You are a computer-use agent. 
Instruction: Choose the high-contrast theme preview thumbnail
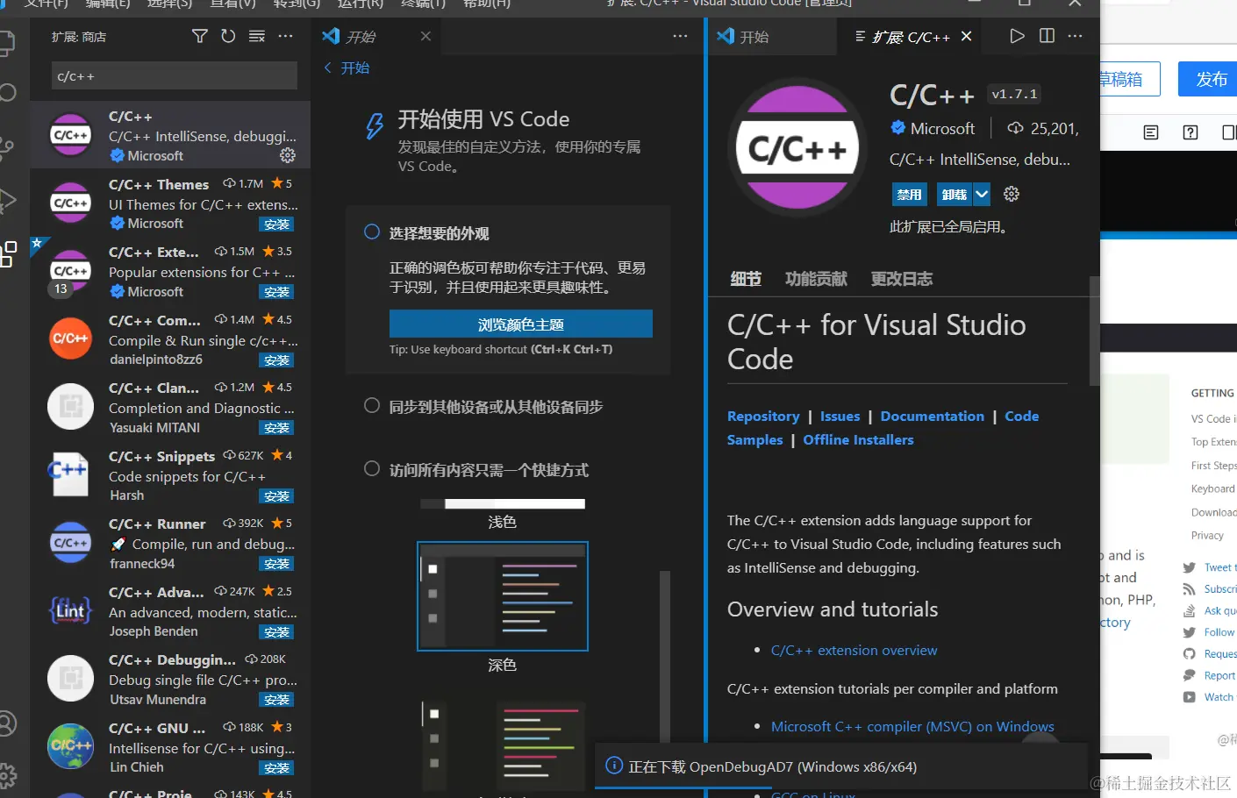(x=503, y=745)
